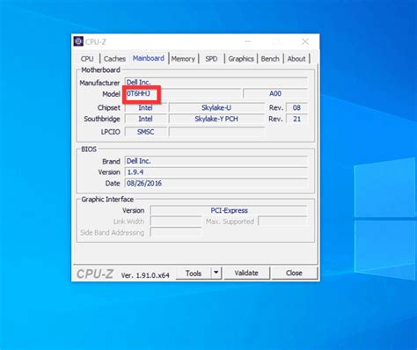Click the Side Band Addressing field

pyautogui.click(x=176, y=232)
